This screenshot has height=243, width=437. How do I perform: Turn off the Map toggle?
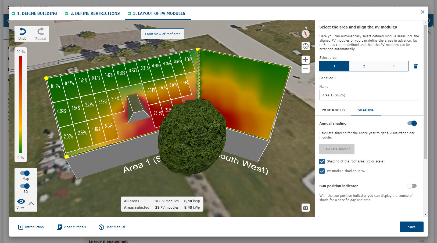coord(25,173)
